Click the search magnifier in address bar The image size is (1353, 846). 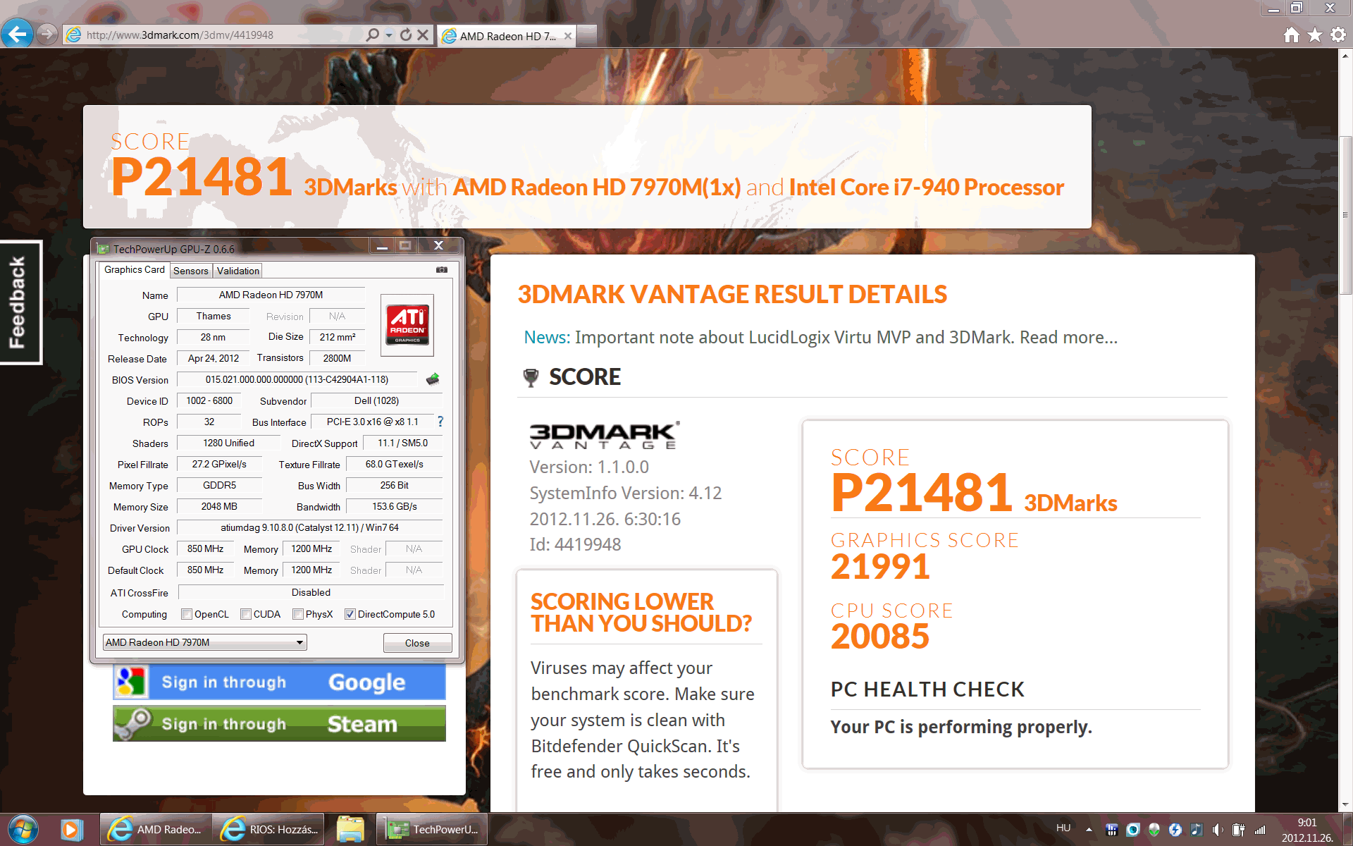click(x=373, y=35)
